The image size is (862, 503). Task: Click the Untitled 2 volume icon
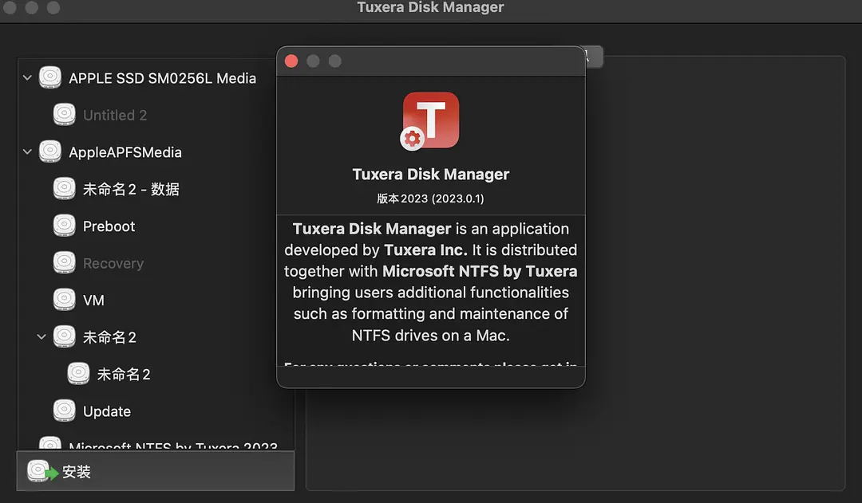(x=65, y=115)
